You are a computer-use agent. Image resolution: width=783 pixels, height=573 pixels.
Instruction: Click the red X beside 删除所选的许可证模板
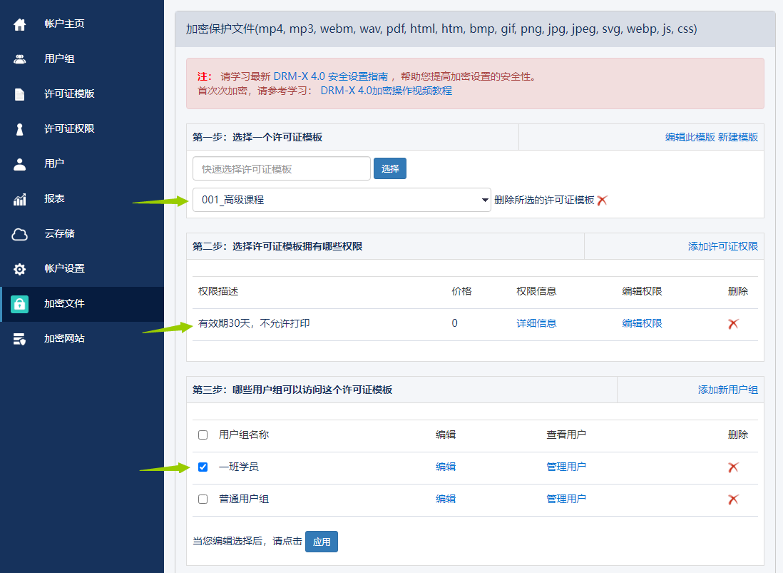click(x=603, y=201)
